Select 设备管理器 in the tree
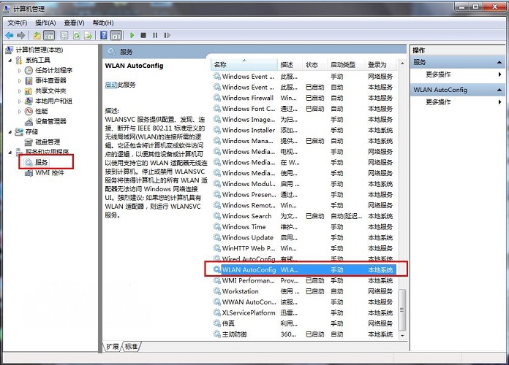 coord(46,122)
